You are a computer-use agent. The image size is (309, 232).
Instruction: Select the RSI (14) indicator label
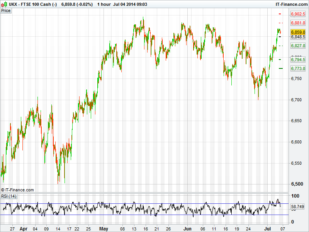tap(9, 196)
